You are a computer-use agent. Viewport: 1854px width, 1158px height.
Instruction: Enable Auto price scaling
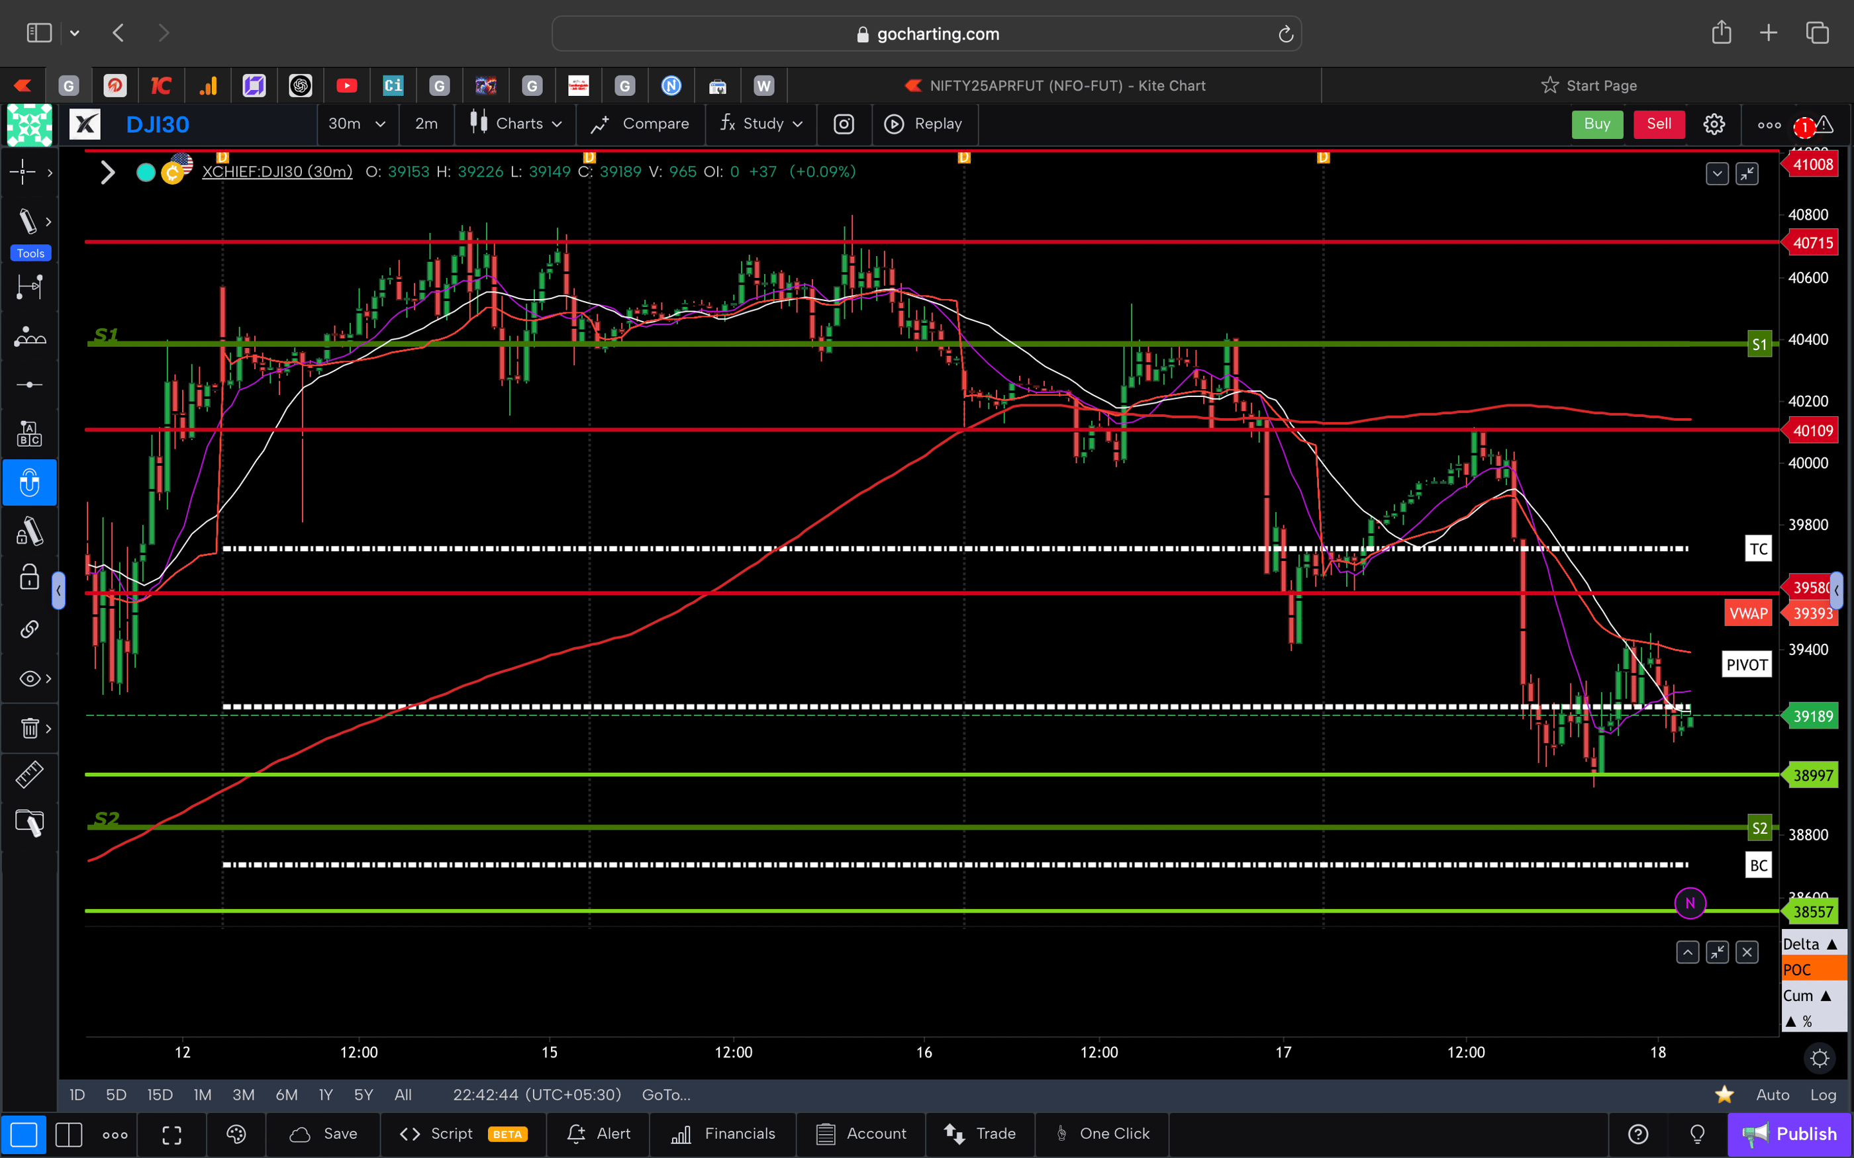(1774, 1094)
